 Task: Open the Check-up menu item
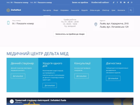pos(106,10)
